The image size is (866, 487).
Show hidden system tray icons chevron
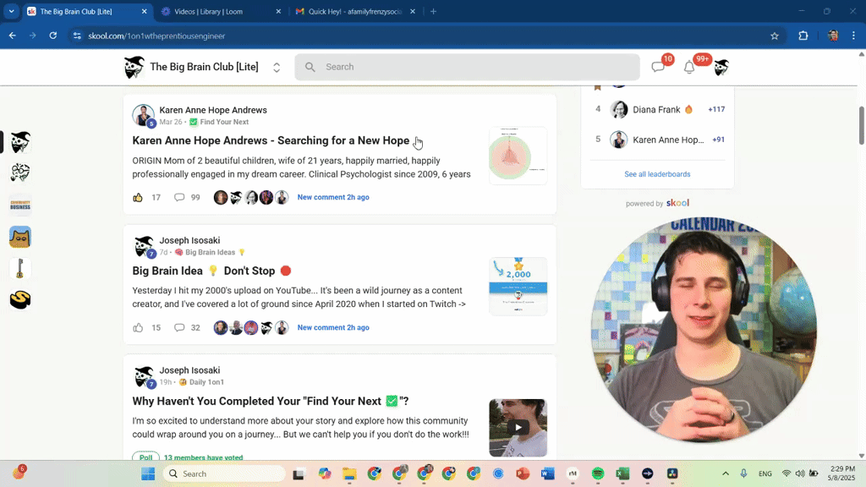(x=725, y=473)
